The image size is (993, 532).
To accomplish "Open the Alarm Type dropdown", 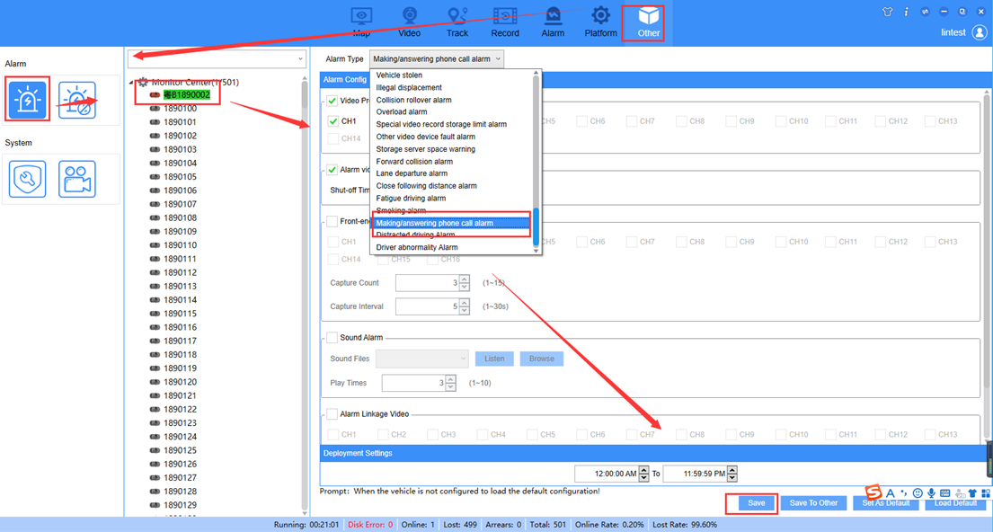I will 437,59.
